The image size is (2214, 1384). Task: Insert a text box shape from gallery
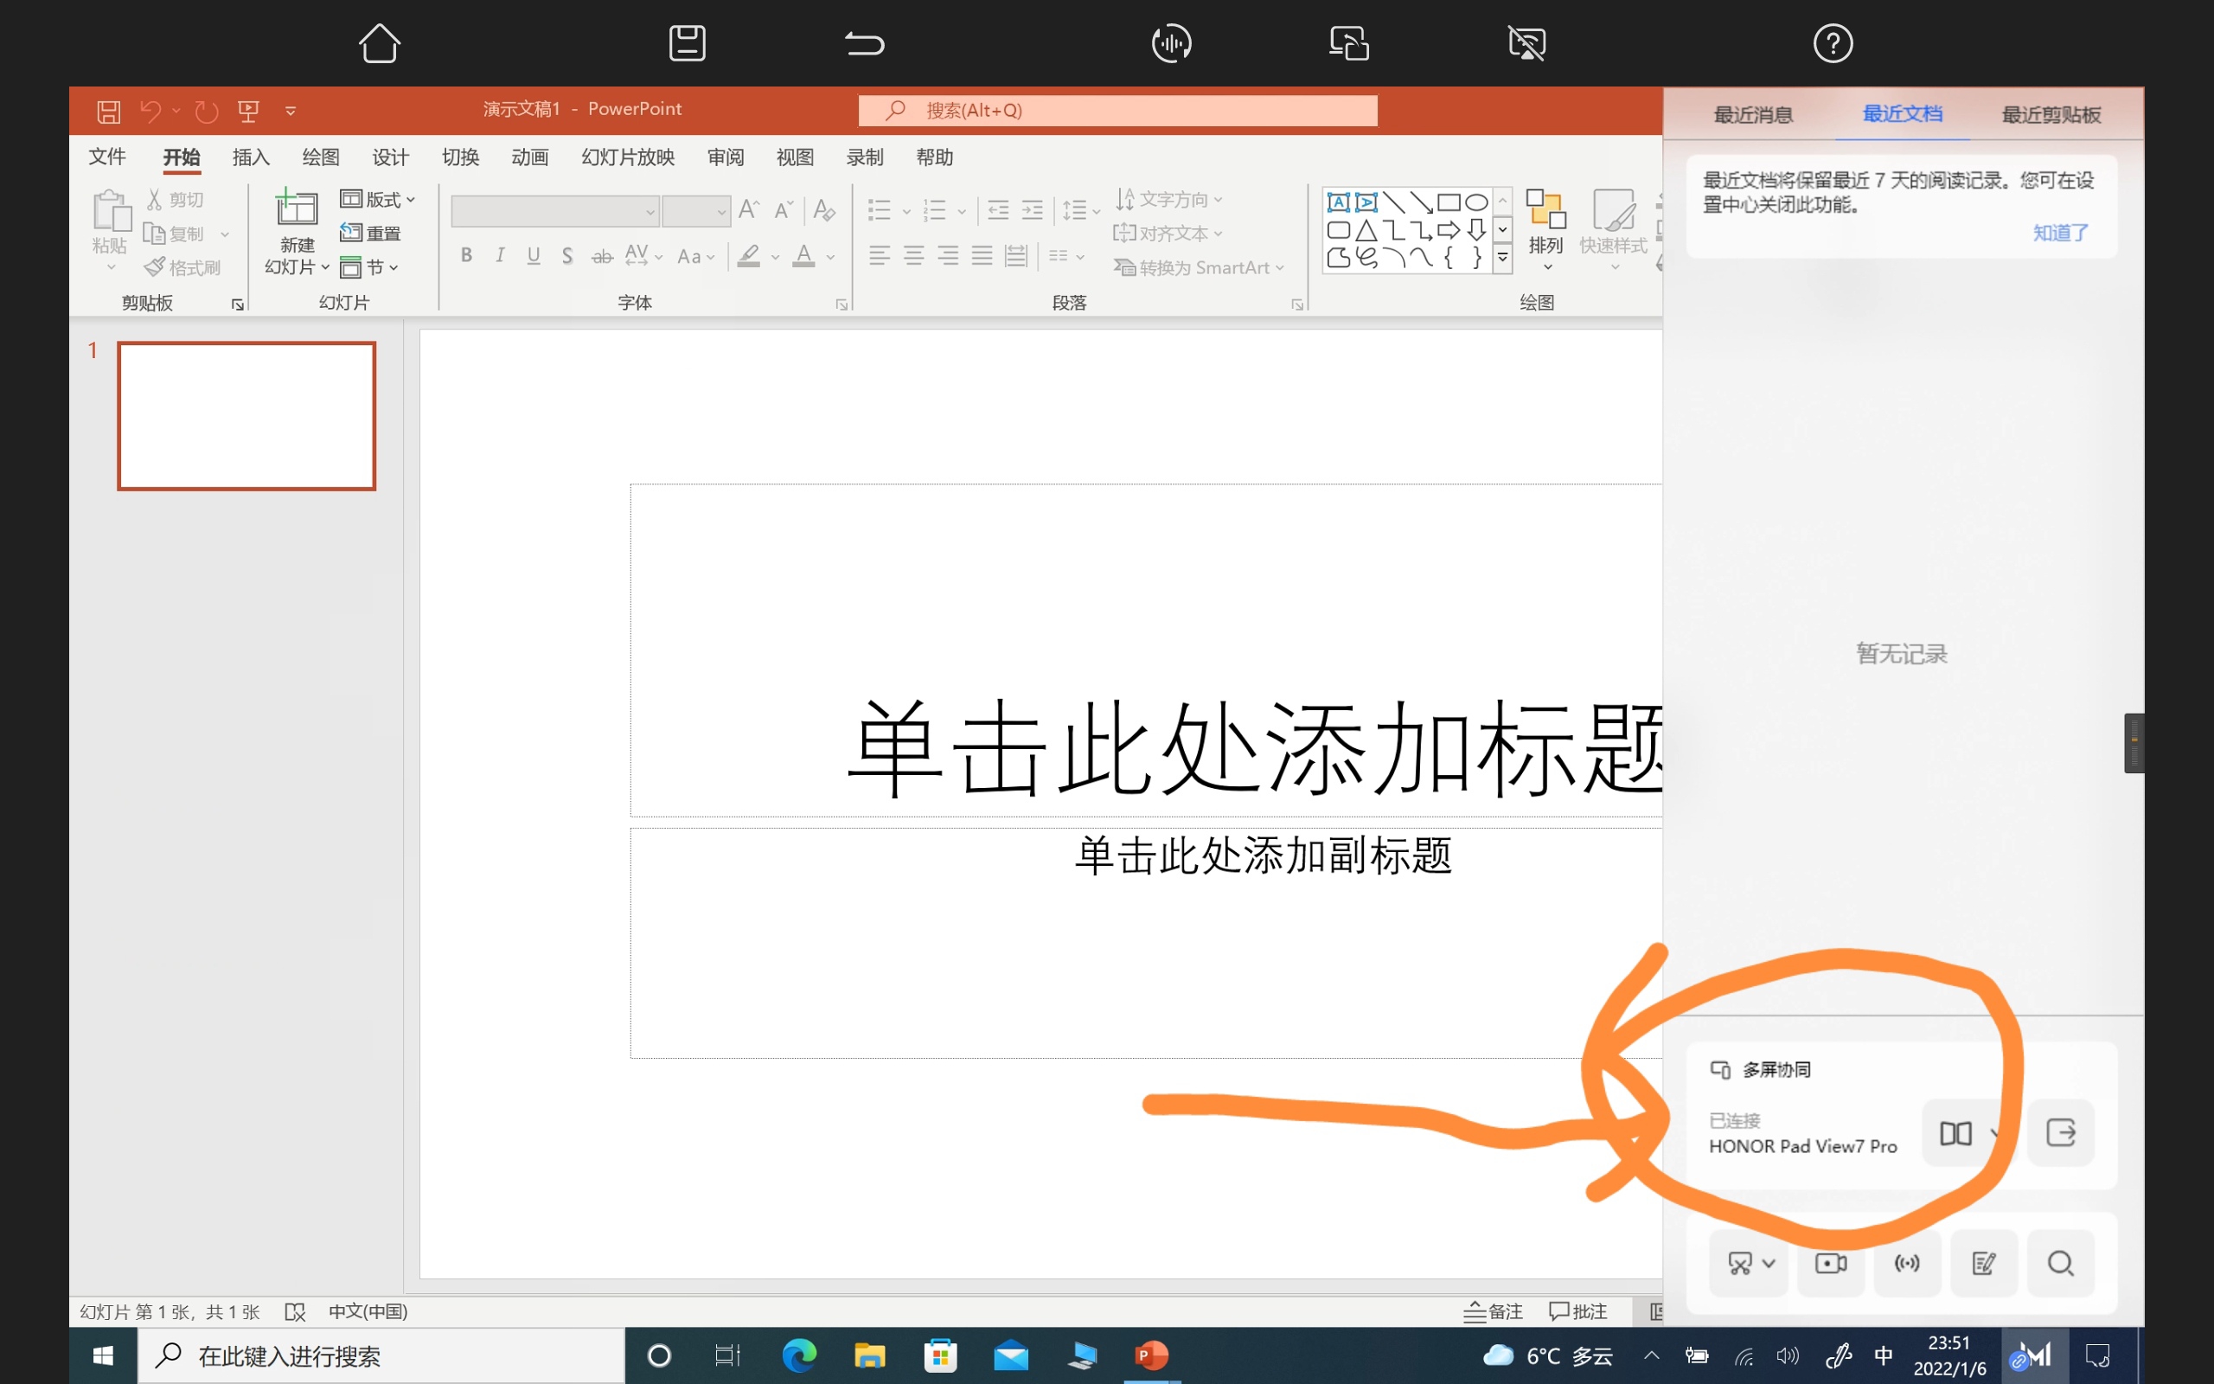[x=1339, y=202]
